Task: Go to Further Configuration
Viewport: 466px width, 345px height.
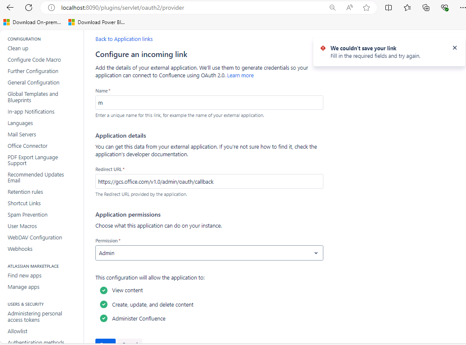Action: pyautogui.click(x=33, y=71)
